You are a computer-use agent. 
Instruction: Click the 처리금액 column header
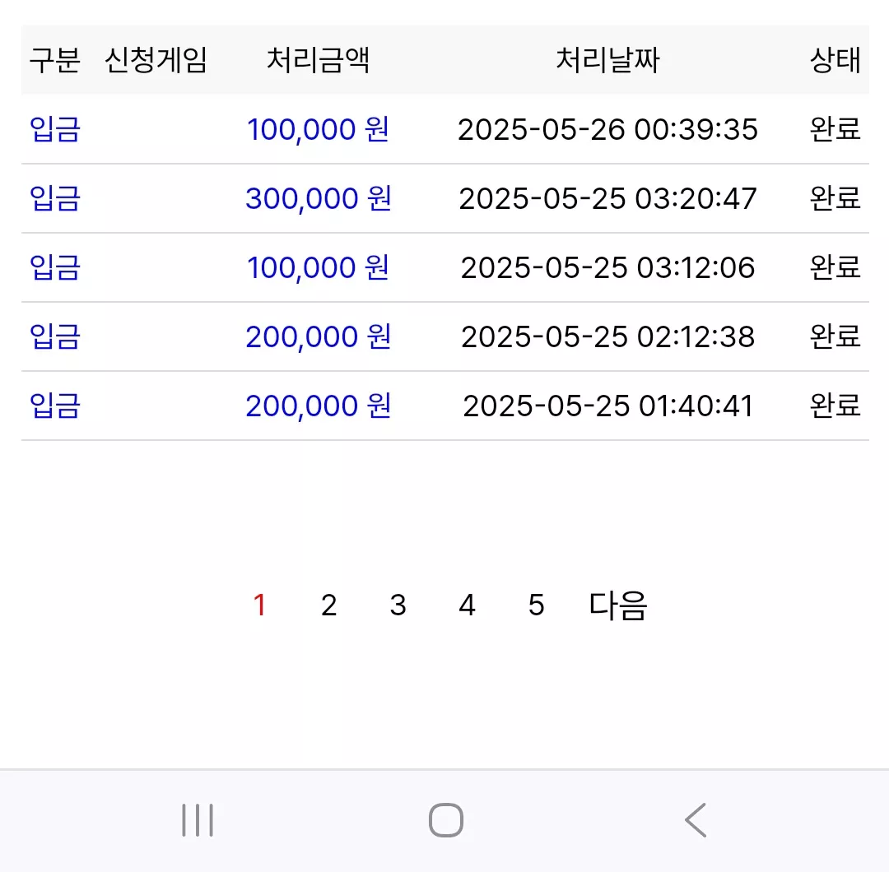(318, 60)
